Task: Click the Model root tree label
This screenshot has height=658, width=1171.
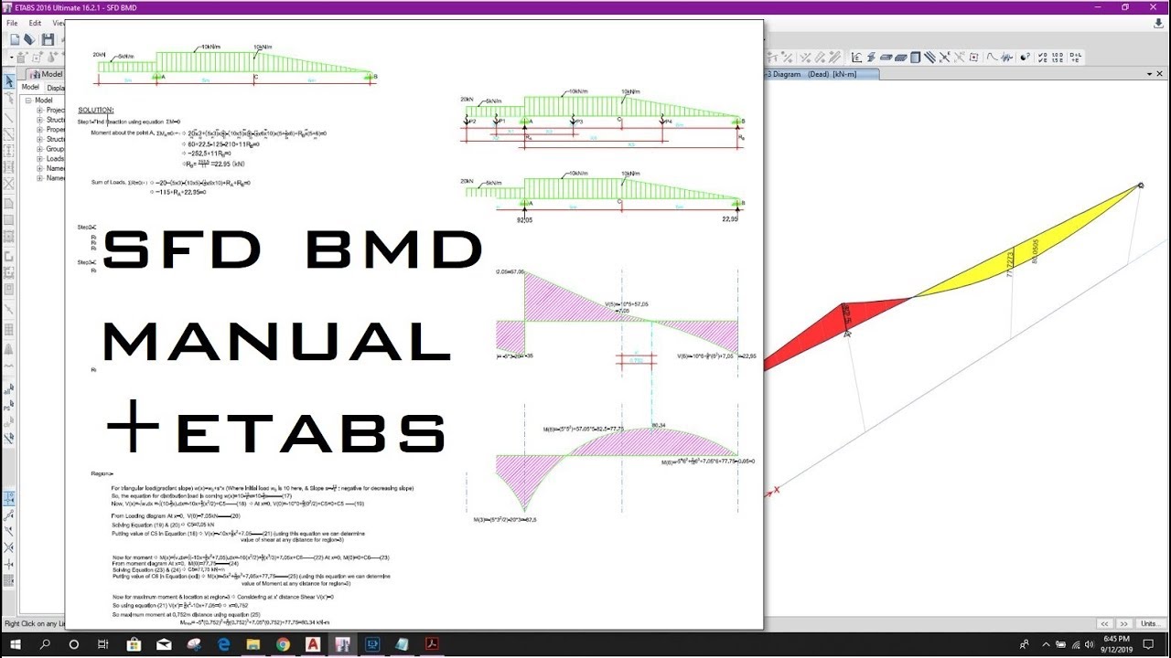Action: (x=44, y=101)
